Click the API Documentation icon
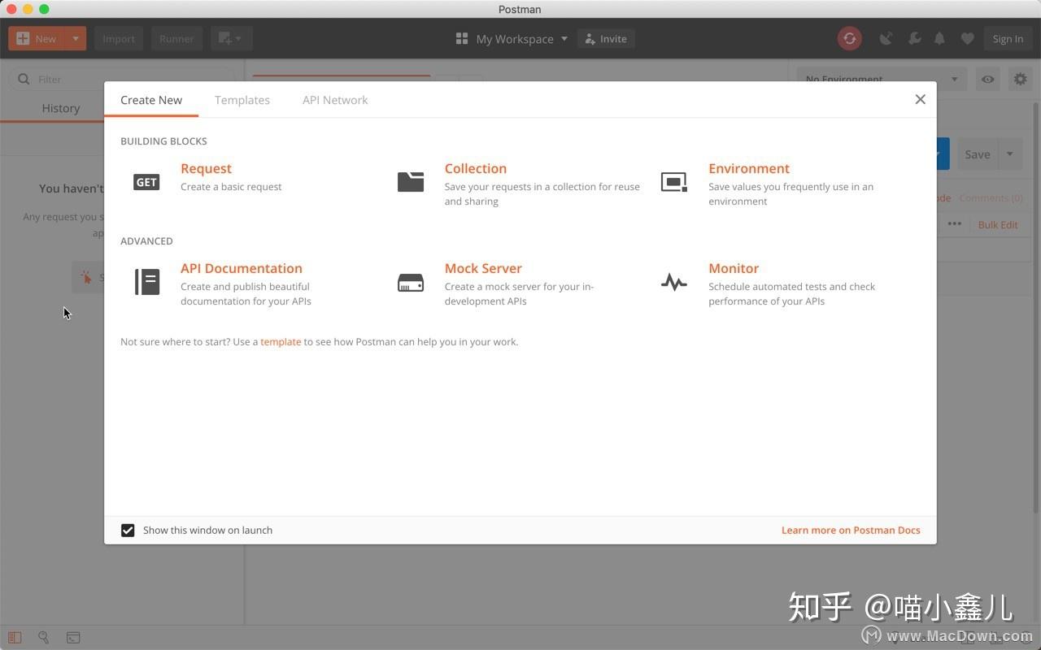 (146, 281)
